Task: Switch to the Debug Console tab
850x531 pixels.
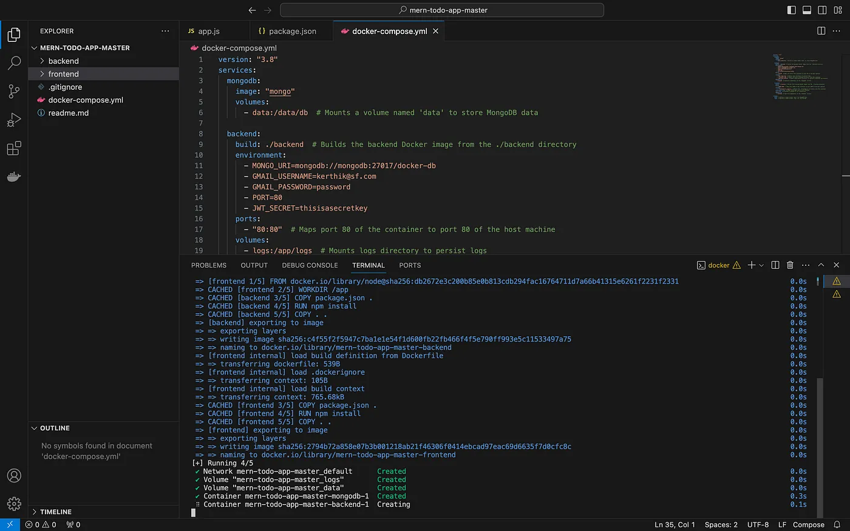Action: tap(310, 265)
